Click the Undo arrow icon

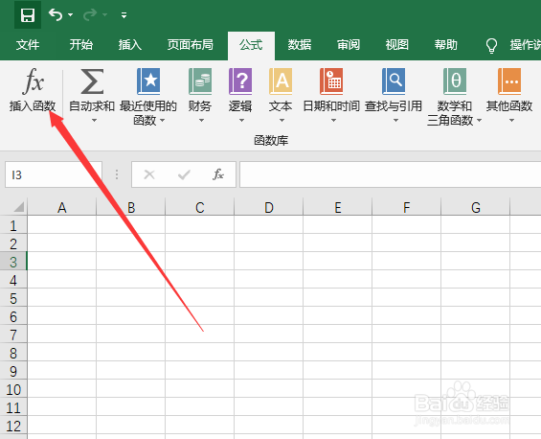[56, 14]
